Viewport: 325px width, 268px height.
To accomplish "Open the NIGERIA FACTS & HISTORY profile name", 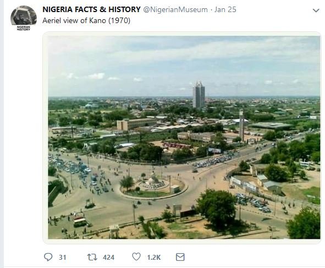I will [x=91, y=9].
